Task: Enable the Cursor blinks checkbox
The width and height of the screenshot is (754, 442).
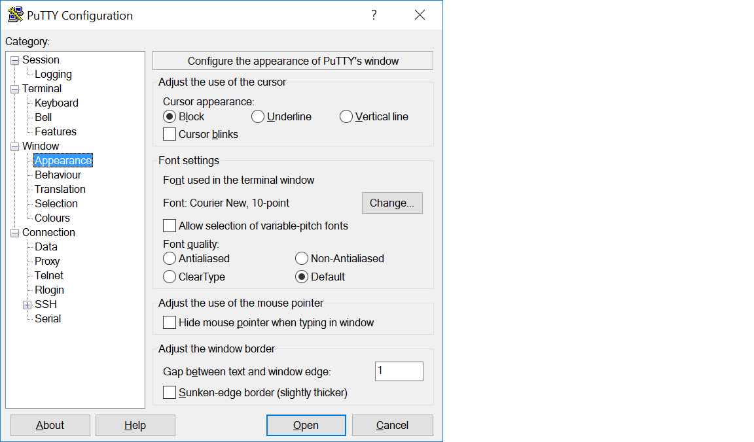Action: click(170, 134)
